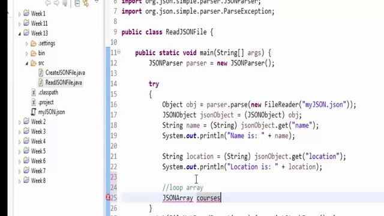The image size is (384, 216).
Task: Click the Week 6 project folder icon
Action: [x=26, y=160]
